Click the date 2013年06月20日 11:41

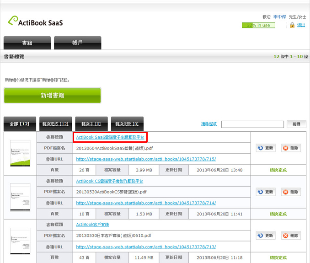tap(219, 214)
